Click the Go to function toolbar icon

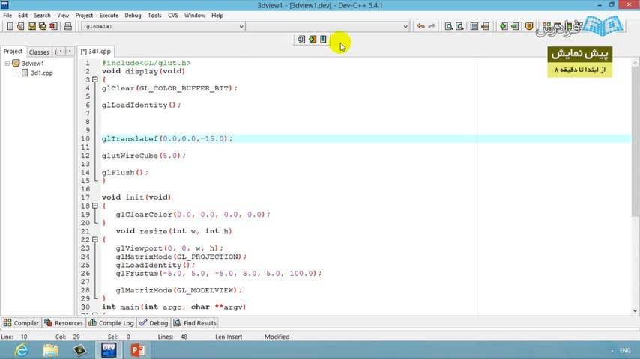click(474, 26)
